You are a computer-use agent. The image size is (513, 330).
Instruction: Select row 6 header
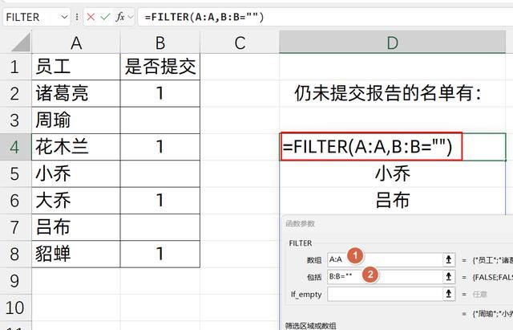14,201
